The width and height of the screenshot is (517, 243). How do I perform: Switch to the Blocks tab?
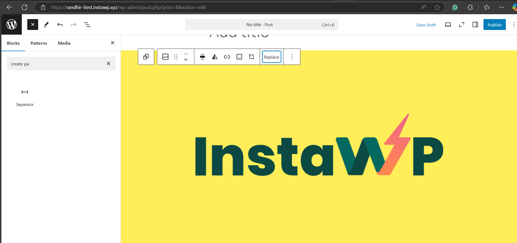click(x=13, y=43)
